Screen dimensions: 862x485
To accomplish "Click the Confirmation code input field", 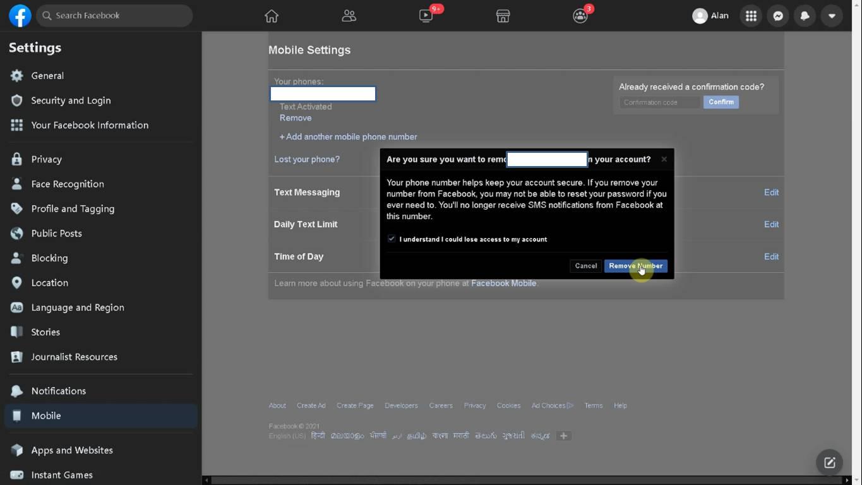I will 660,102.
